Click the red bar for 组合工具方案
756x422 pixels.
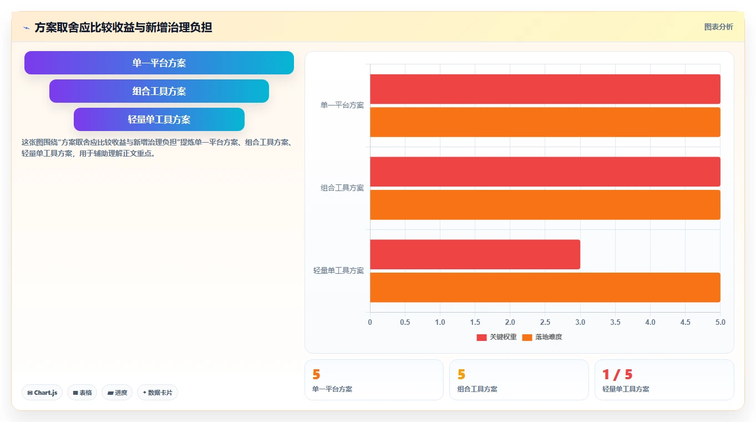545,172
